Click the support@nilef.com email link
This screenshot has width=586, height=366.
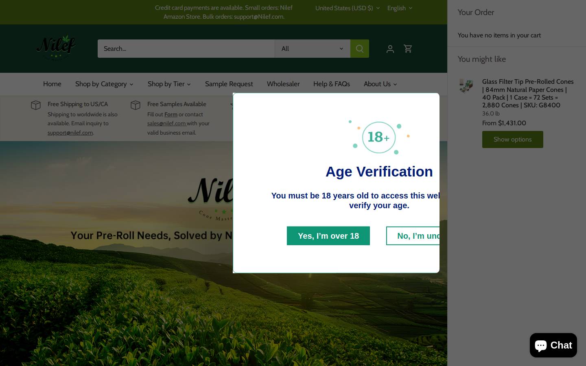pos(70,133)
